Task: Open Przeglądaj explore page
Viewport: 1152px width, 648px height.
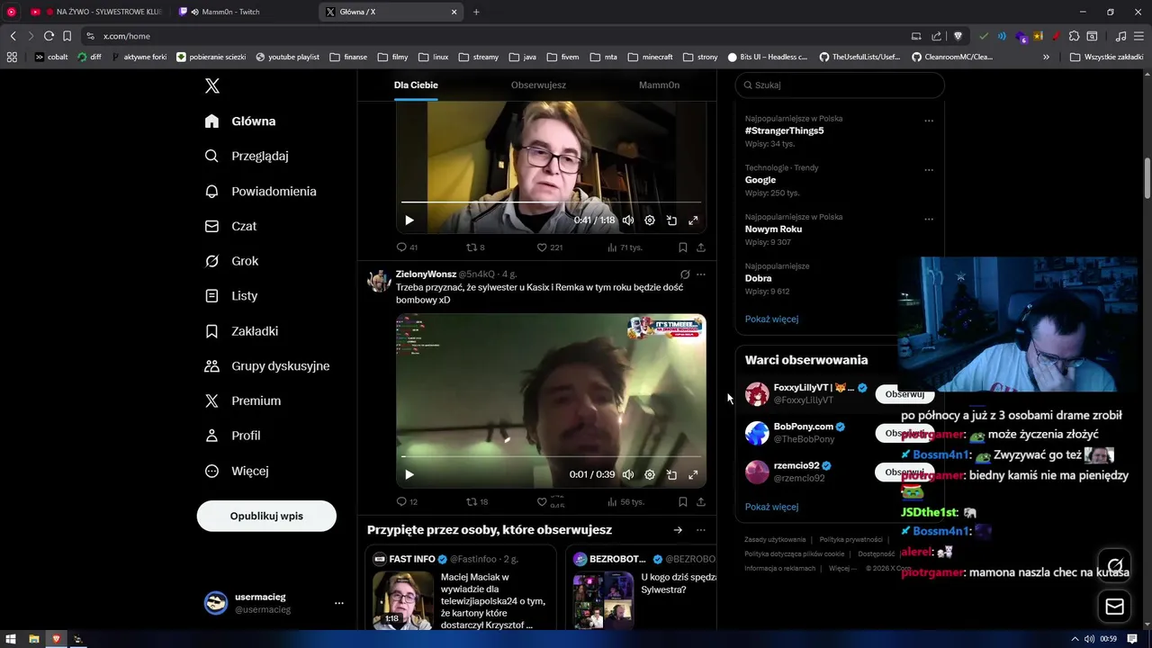Action: point(247,156)
